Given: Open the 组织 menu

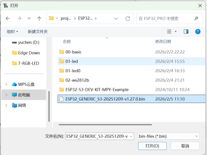Looking at the screenshot, I should [12, 32].
